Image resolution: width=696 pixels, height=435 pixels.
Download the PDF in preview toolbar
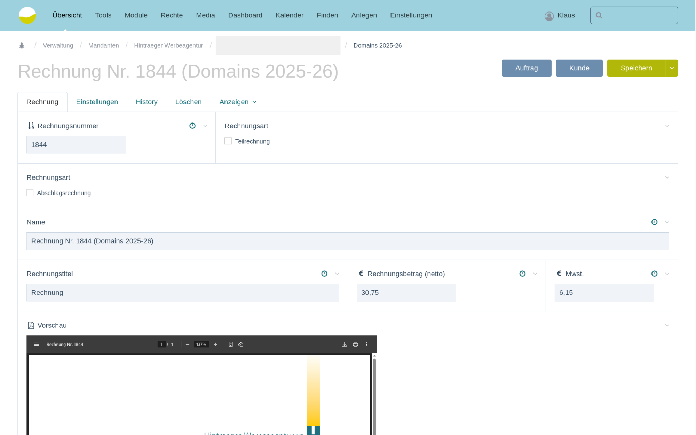(344, 345)
